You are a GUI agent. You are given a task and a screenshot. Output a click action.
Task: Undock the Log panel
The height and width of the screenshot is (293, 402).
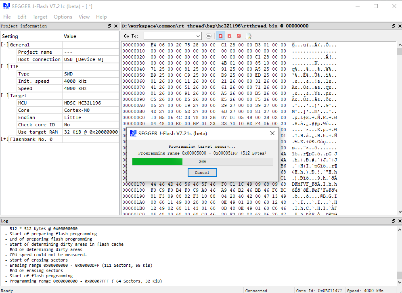point(394,221)
